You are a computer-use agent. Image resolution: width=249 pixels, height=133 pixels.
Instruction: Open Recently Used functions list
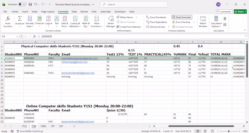30,21
